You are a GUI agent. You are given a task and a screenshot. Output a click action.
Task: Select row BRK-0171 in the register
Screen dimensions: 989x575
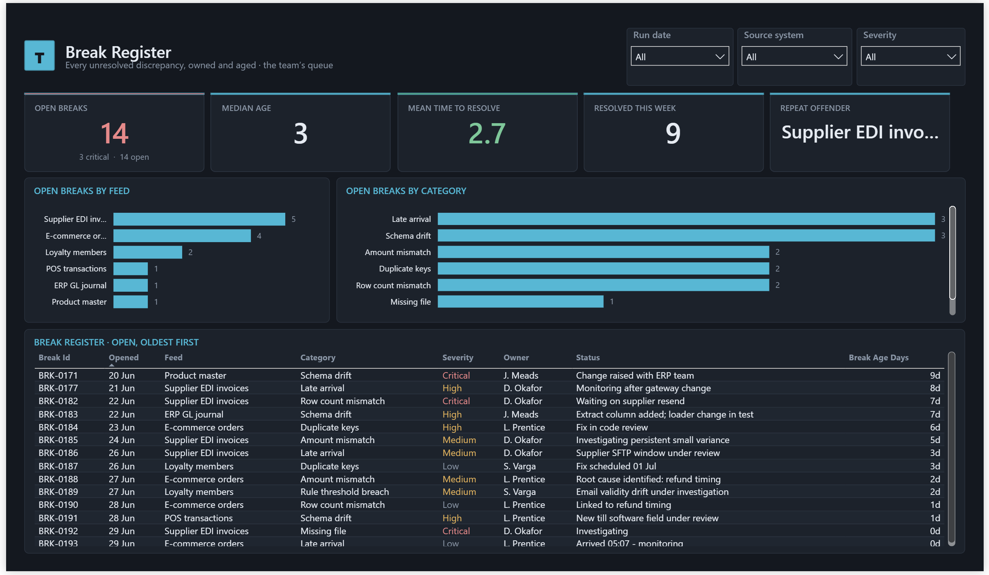(489, 376)
